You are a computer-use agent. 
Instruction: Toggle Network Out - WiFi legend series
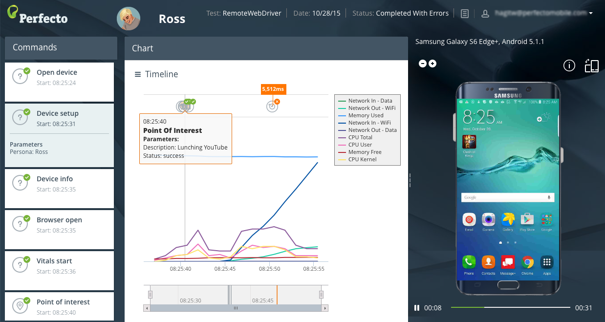pyautogui.click(x=367, y=108)
